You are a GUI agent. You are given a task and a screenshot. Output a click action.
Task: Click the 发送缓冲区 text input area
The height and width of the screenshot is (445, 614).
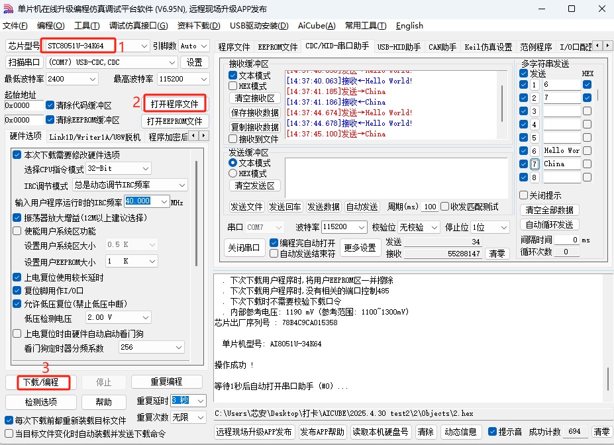point(396,178)
